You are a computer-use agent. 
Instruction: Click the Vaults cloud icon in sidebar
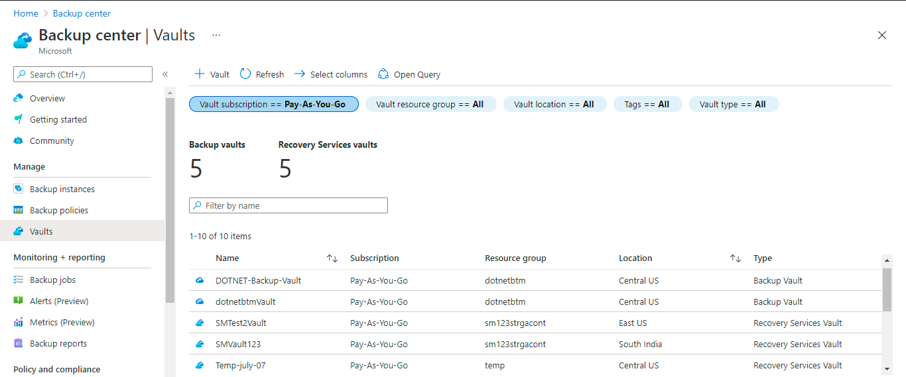pyautogui.click(x=19, y=231)
